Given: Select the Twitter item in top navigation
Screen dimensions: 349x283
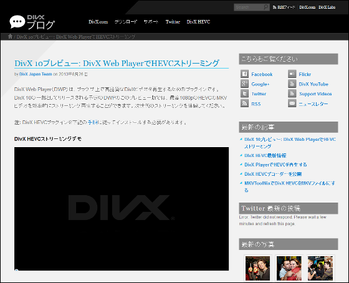Looking at the screenshot, I should [173, 22].
